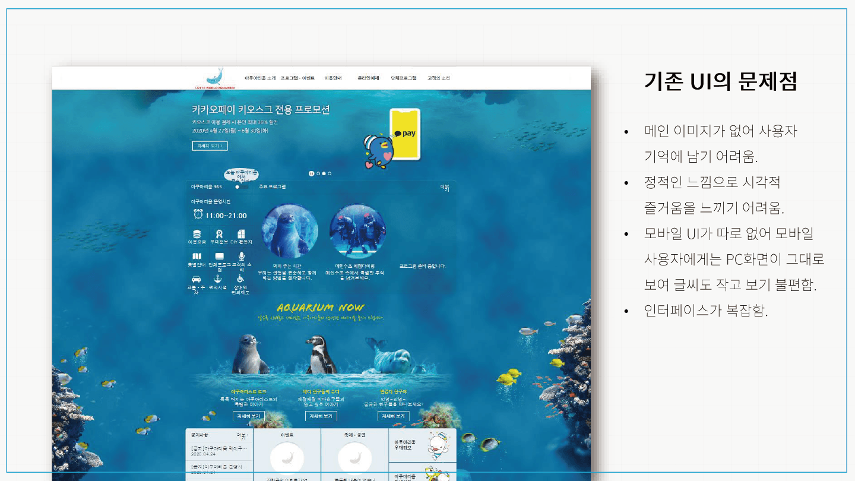The width and height of the screenshot is (855, 481).
Task: Open the 아쿠아리움 소개 menu
Action: click(260, 78)
